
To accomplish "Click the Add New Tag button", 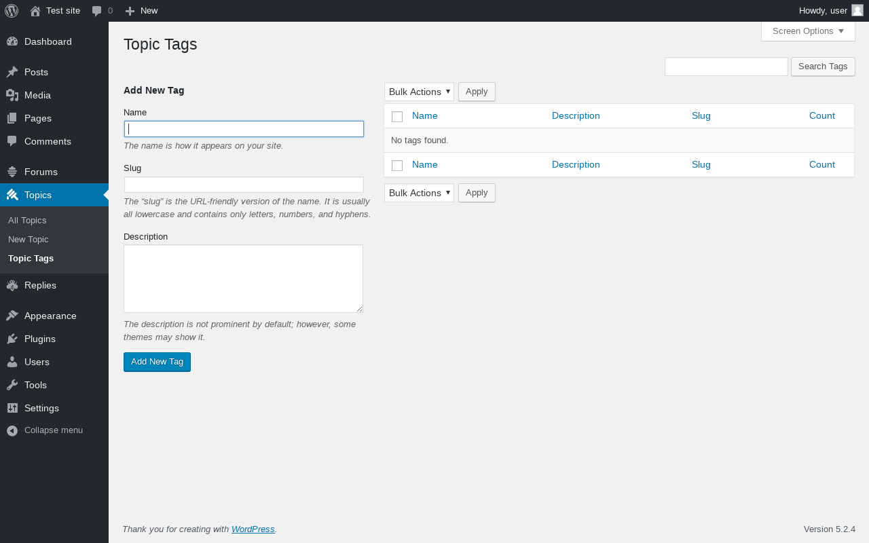I will [157, 362].
